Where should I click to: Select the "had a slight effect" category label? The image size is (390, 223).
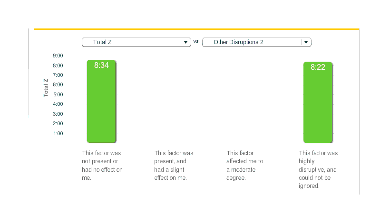(174, 165)
